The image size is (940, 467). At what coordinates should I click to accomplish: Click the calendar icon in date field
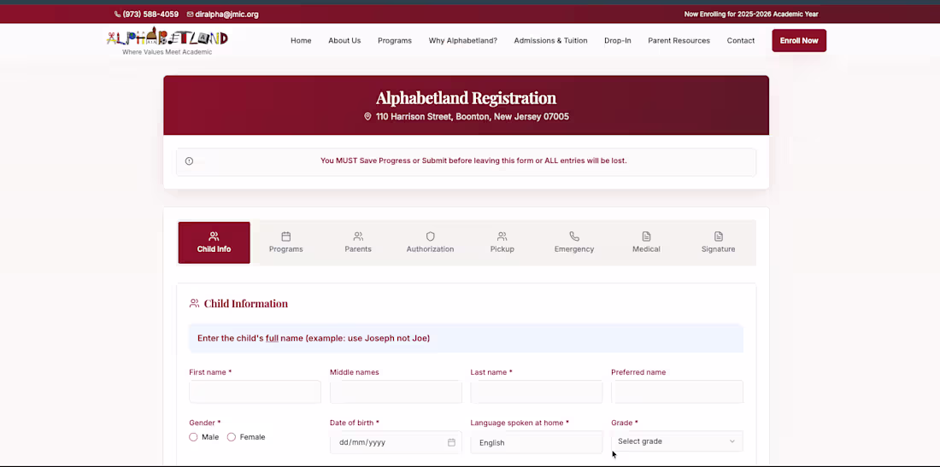click(451, 442)
